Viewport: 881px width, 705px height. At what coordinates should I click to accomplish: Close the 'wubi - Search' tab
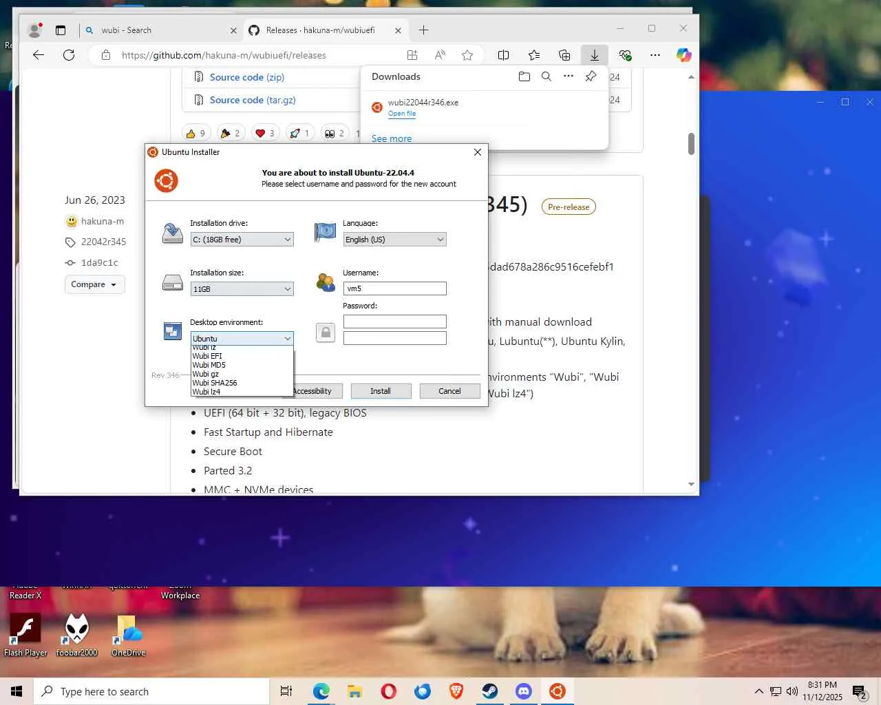(233, 30)
